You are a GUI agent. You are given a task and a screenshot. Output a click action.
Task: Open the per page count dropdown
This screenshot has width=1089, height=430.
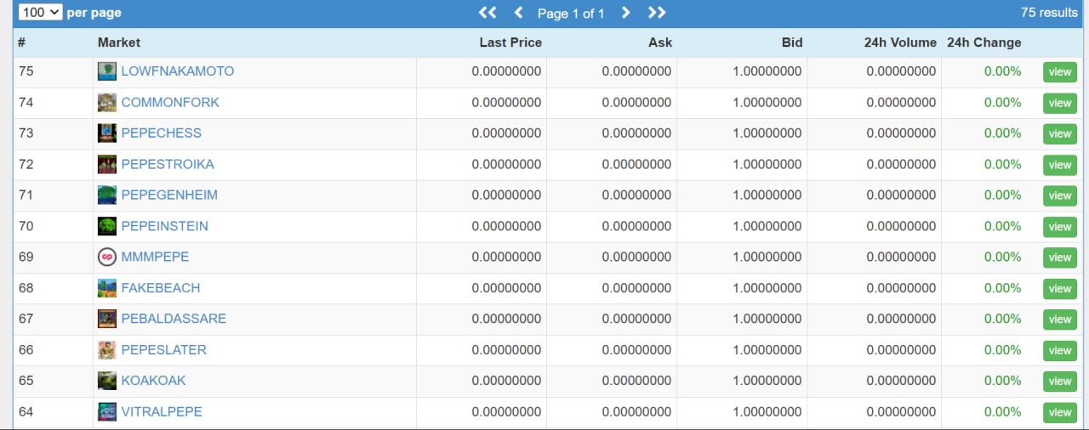[41, 13]
